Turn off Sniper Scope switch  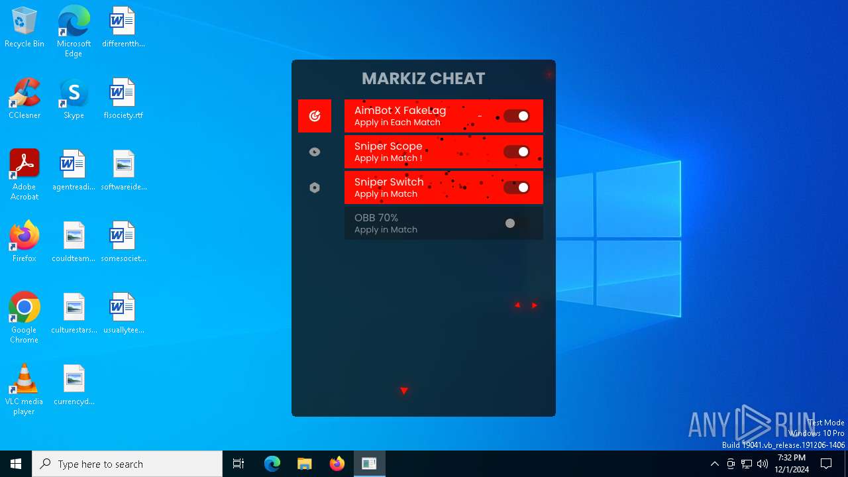pos(517,152)
